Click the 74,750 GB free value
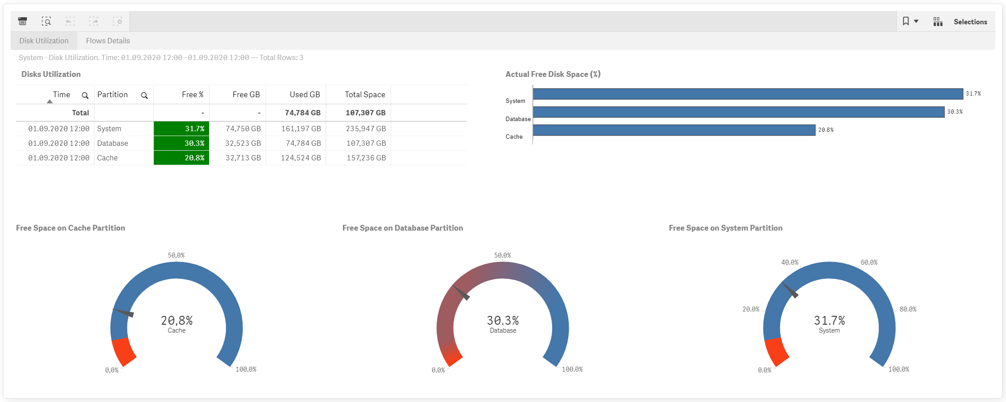Screen dimensions: 1006x402 point(243,129)
